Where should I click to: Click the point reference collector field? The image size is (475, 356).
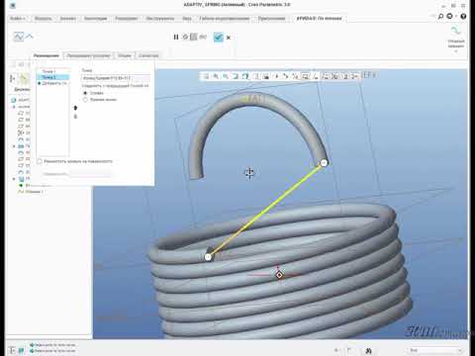click(x=116, y=78)
